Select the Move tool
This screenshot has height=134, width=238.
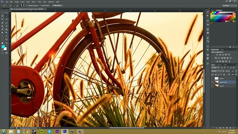[6, 13]
